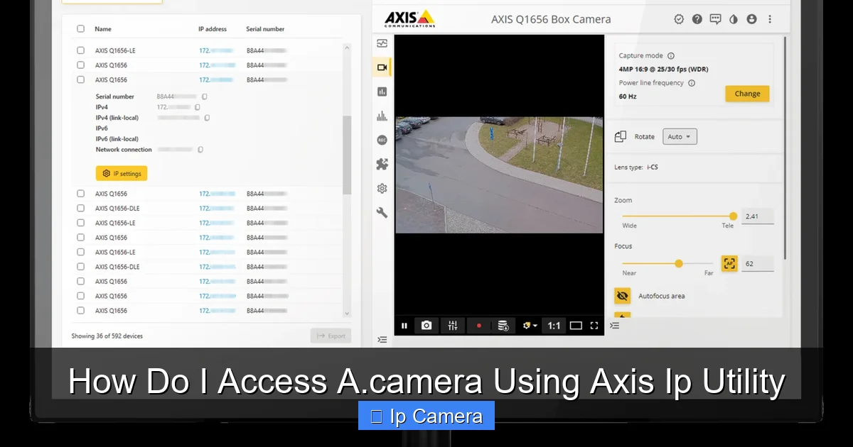
Task: Collapse the right settings panel icon
Action: (615, 326)
